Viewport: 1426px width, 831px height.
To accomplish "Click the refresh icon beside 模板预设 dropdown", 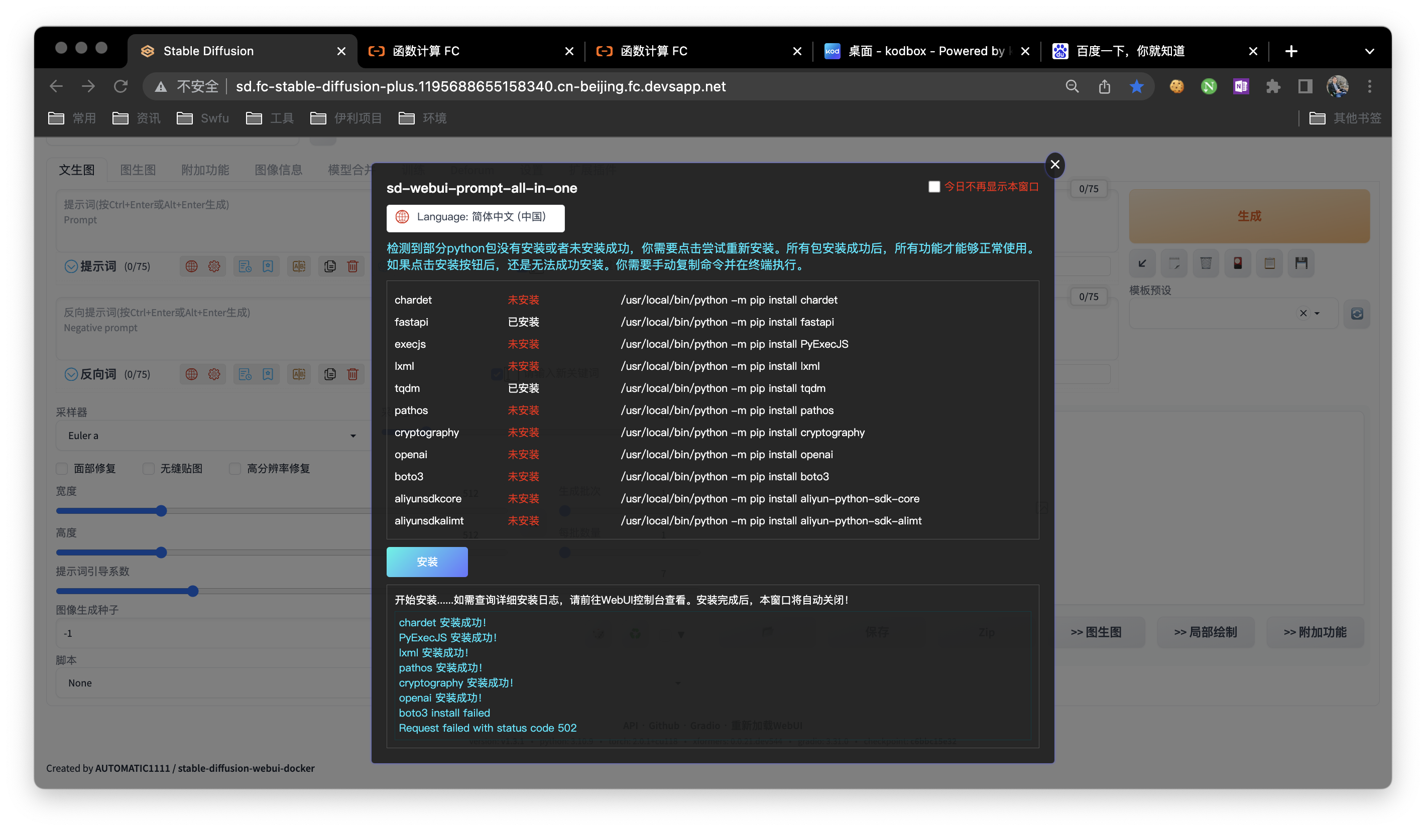I will (1356, 314).
